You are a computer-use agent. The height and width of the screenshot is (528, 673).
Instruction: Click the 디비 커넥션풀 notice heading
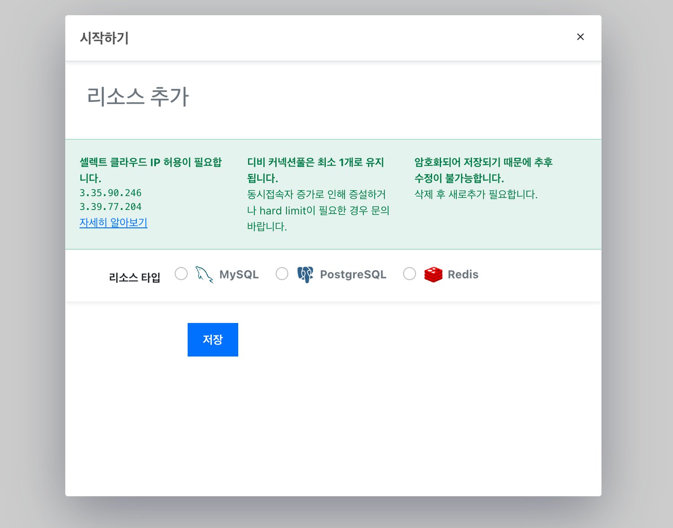[x=316, y=170]
